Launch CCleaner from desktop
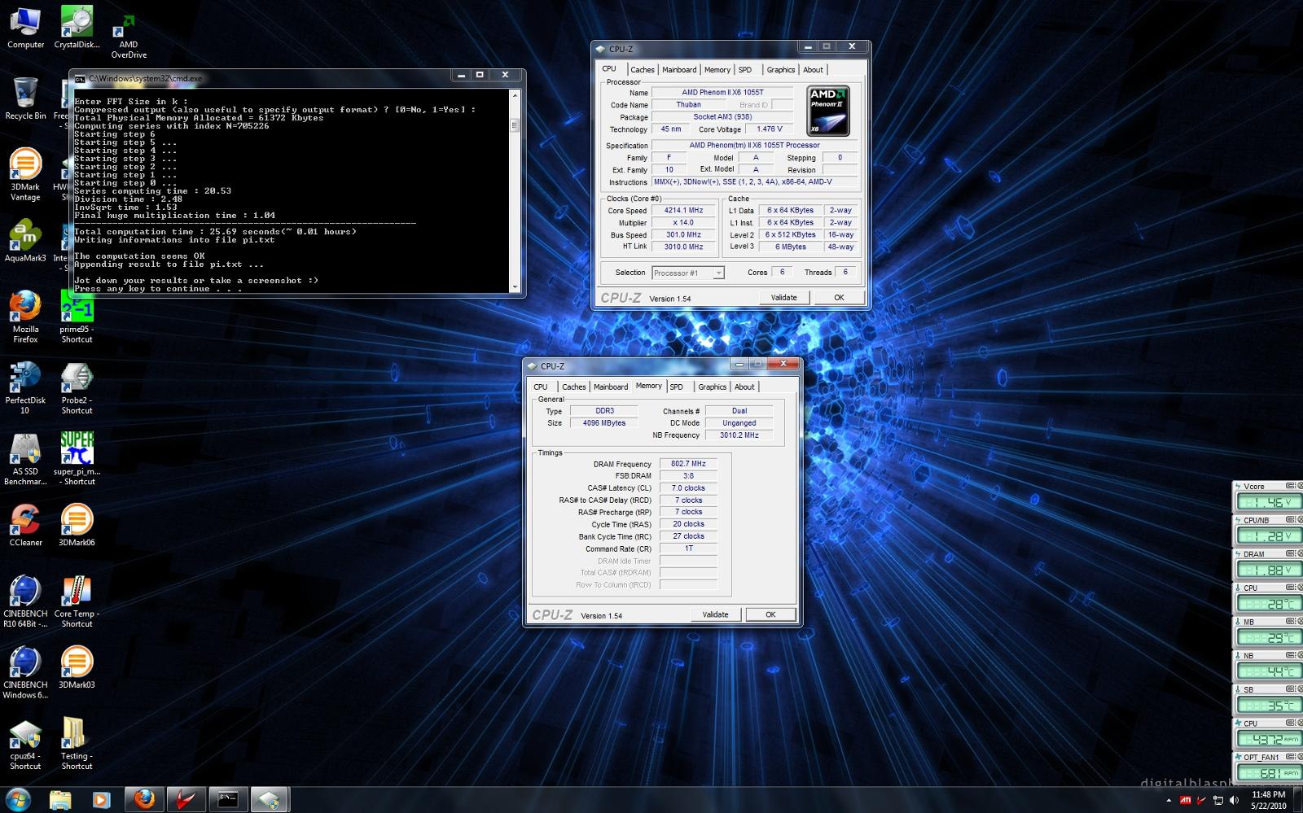 [x=25, y=525]
